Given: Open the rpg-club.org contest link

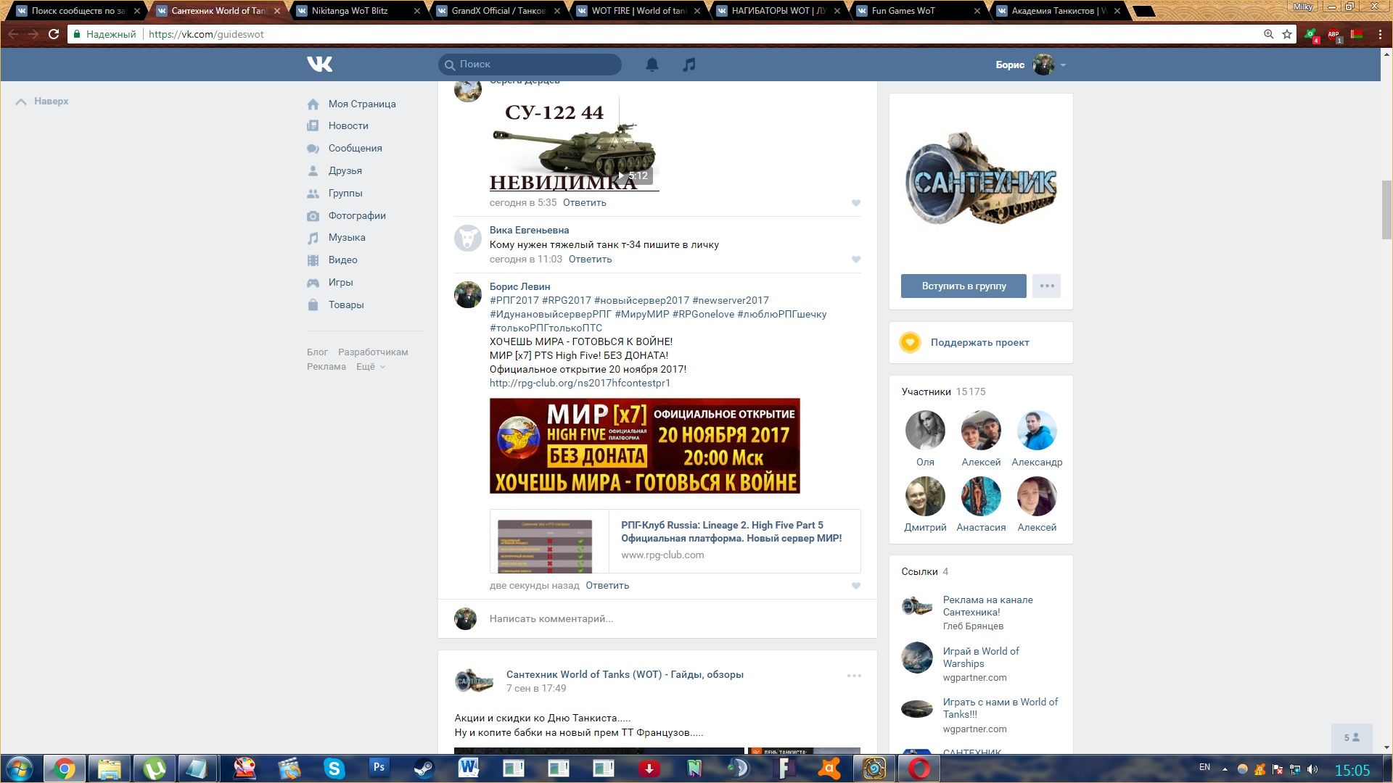Looking at the screenshot, I should pyautogui.click(x=579, y=383).
